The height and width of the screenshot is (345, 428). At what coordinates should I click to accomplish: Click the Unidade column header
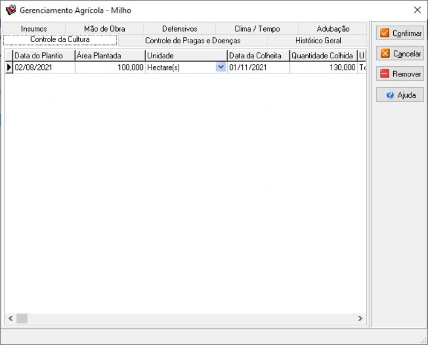pos(186,56)
